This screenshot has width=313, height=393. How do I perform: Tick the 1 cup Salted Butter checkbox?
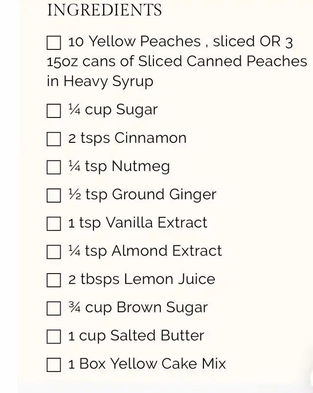point(54,336)
